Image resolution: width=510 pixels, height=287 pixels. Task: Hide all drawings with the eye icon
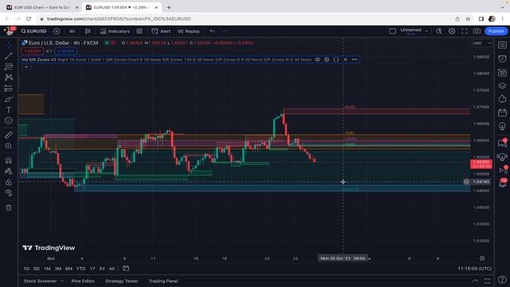click(9, 193)
